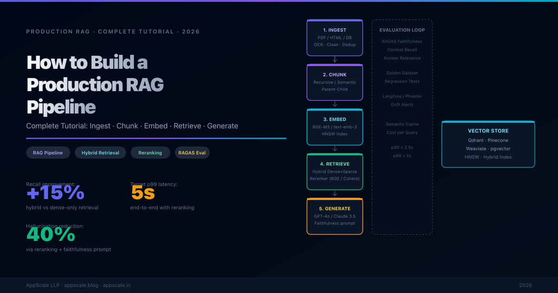The height and width of the screenshot is (293, 558).
Task: Click the How to Build a Production RAG Pipeline title
Action: click(x=95, y=85)
